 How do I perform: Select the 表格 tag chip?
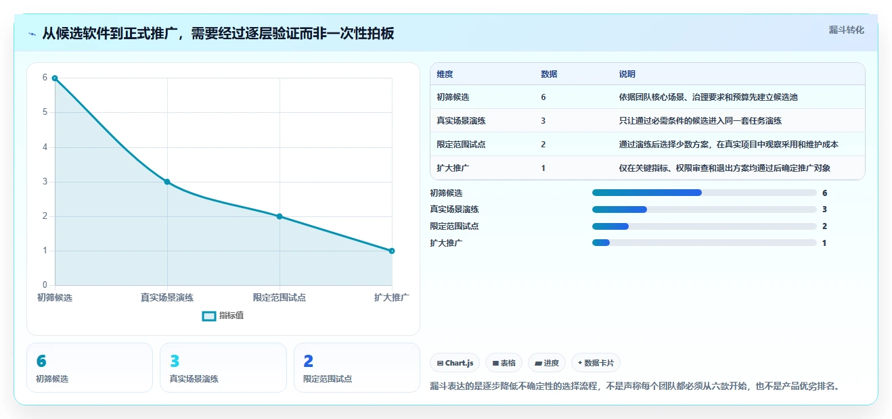[504, 363]
